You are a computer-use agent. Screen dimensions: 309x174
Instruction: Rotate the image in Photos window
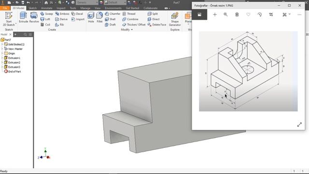click(260, 14)
